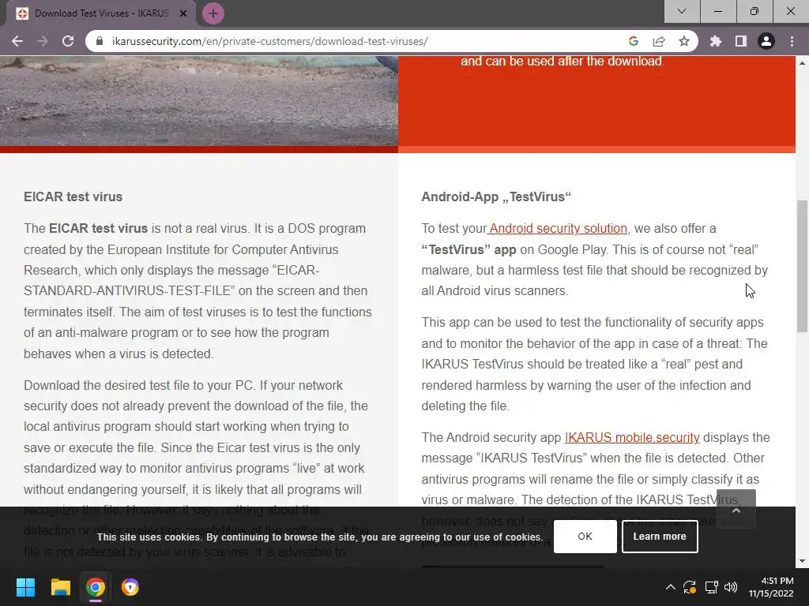Jump to top with the up-arrow button
This screenshot has width=809, height=606.
[736, 509]
